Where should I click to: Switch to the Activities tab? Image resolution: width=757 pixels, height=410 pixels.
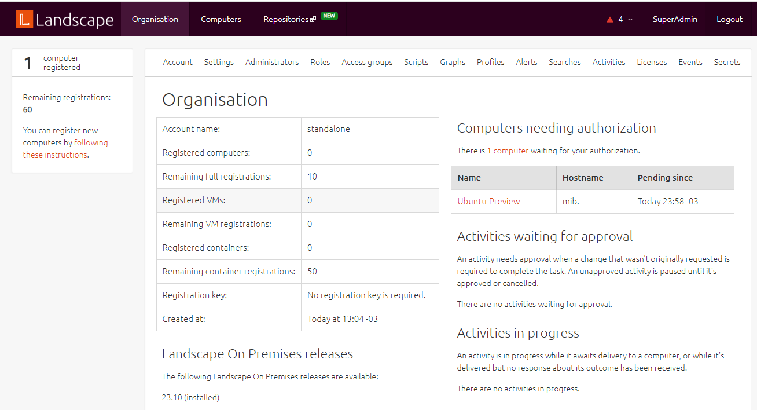(x=609, y=62)
